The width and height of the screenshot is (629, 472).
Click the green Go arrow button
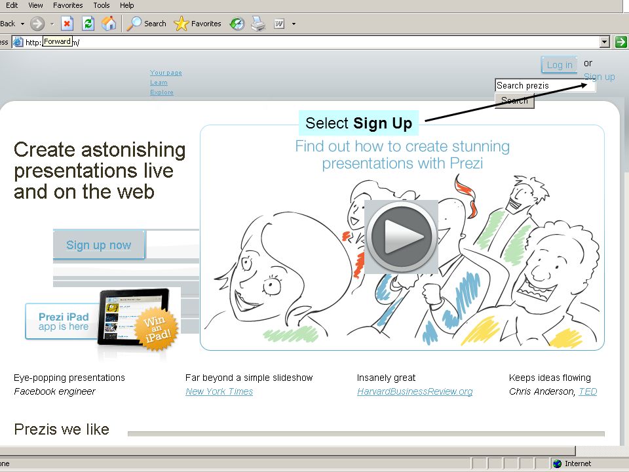(x=621, y=42)
